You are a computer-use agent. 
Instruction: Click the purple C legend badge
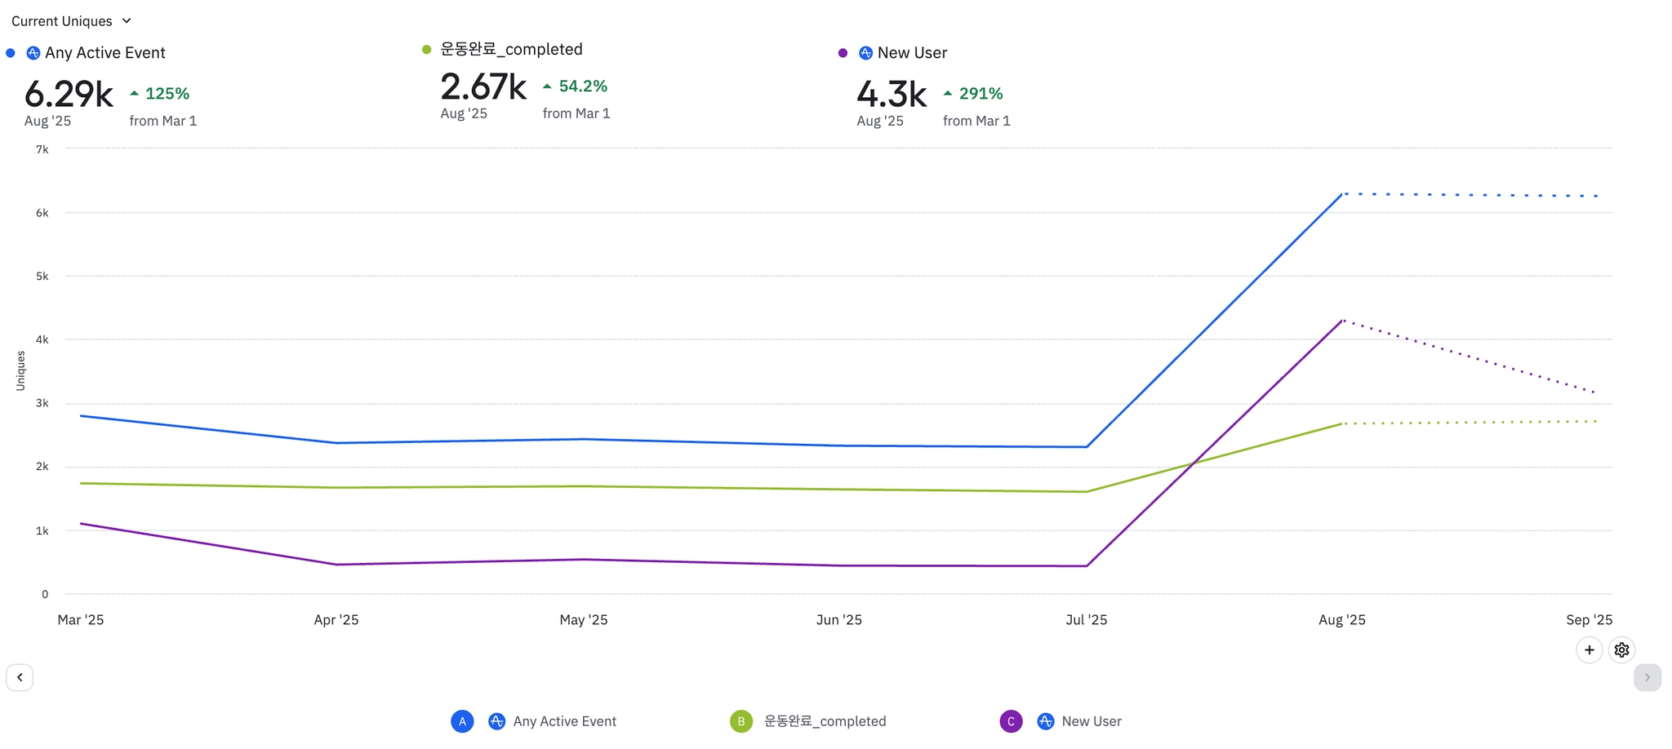pos(1011,721)
